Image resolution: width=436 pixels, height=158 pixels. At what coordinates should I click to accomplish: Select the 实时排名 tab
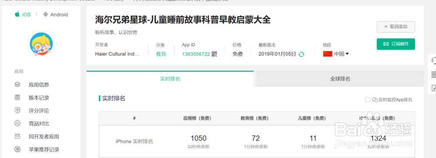point(170,79)
